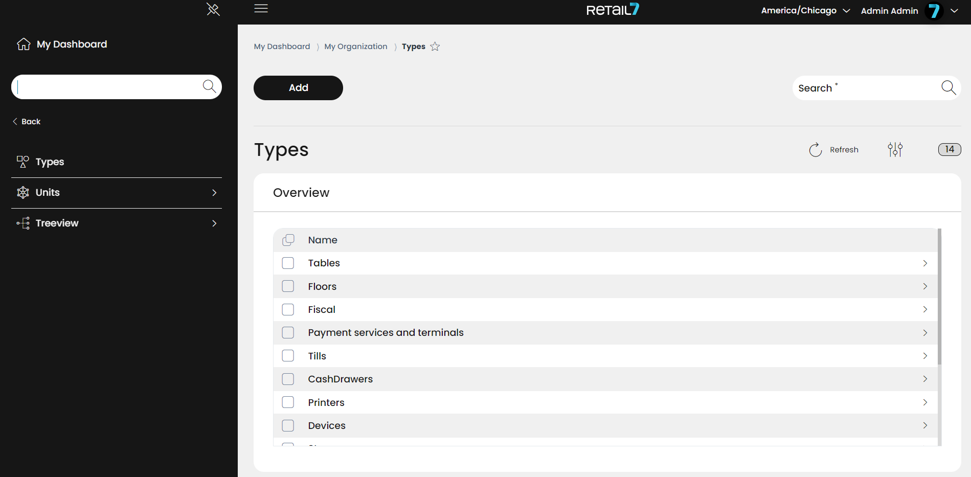Click the home icon beside My Dashboard

(24, 44)
